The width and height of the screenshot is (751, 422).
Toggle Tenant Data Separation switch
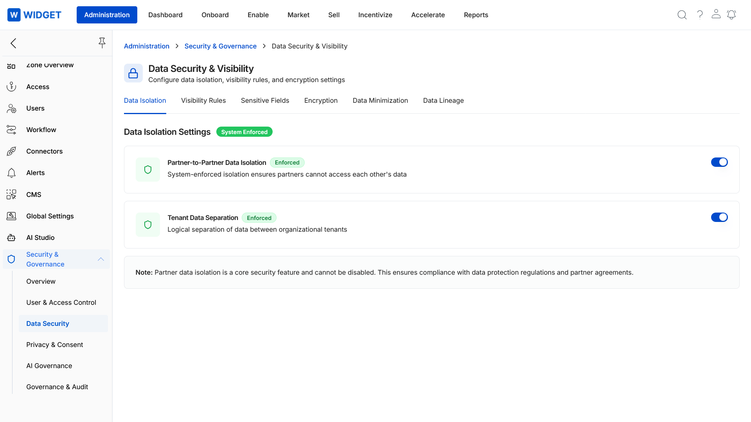719,217
